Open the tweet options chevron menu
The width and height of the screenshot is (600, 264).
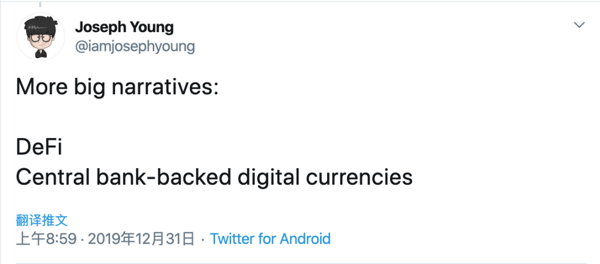[x=579, y=26]
